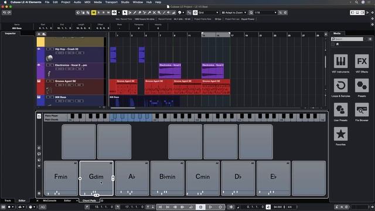Trigger the Cmin chord pad
Image resolution: width=375 pixels, height=211 pixels.
pos(203,178)
